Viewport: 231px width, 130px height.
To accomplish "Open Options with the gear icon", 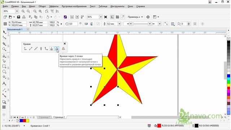I will [x=148, y=17].
